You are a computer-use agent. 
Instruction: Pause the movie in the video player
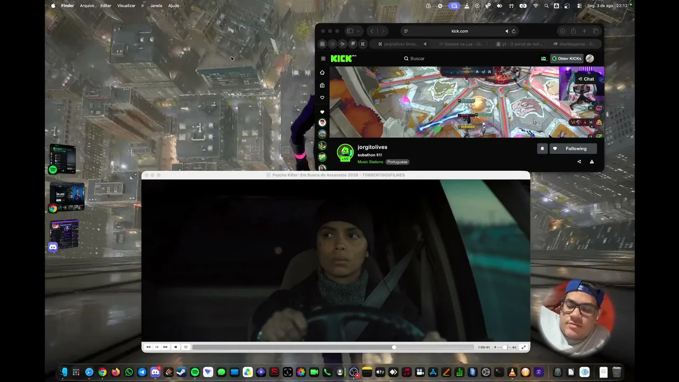(x=156, y=347)
